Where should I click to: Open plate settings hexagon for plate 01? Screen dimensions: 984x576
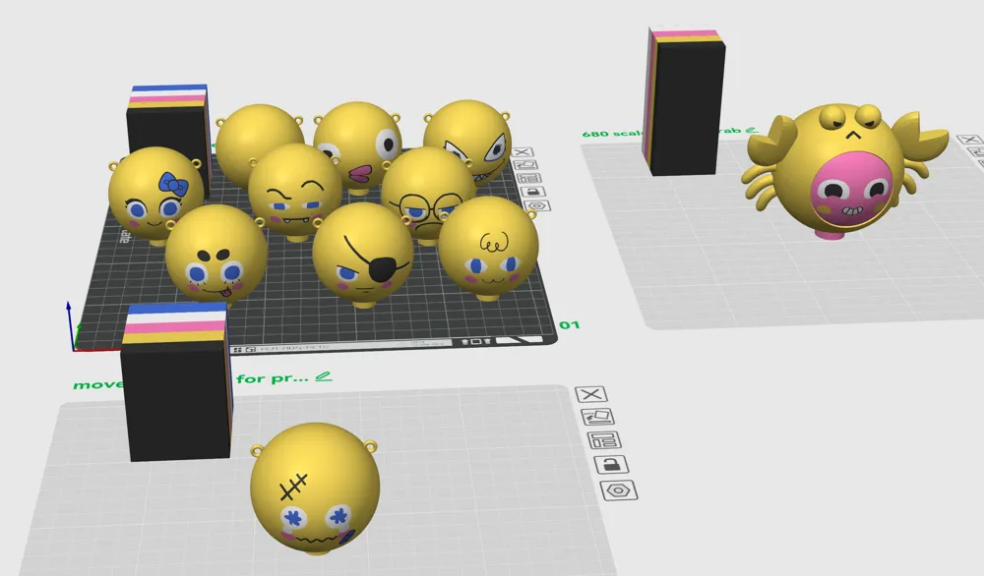536,206
